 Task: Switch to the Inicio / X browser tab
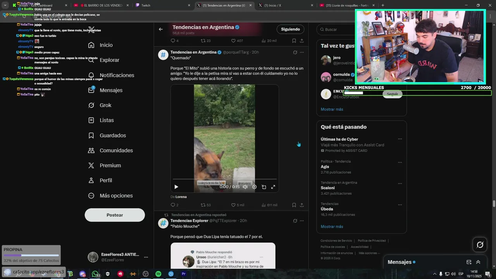(286, 5)
